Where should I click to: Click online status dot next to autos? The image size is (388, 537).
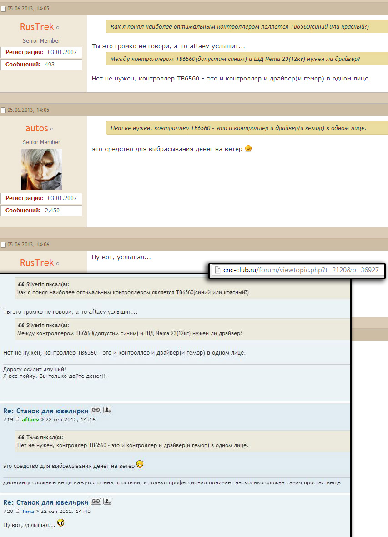point(52,130)
